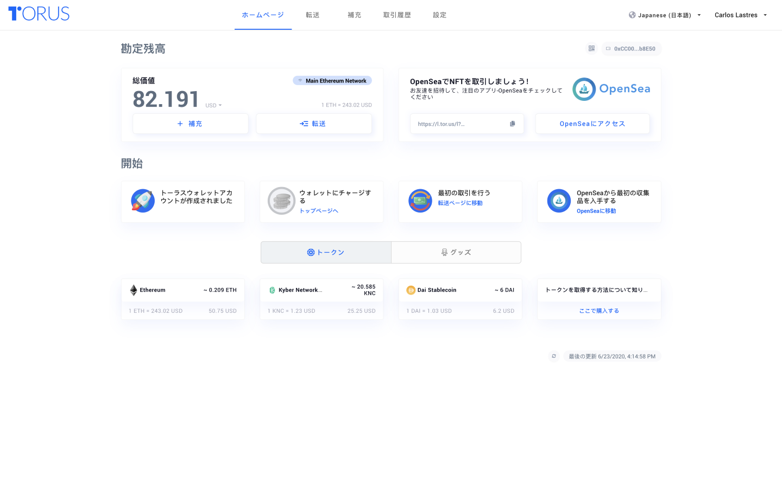The height and width of the screenshot is (488, 782).
Task: Copy the referral link icon
Action: [512, 124]
